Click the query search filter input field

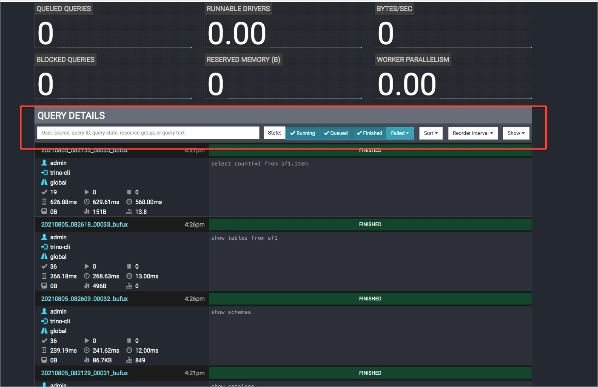coord(148,133)
